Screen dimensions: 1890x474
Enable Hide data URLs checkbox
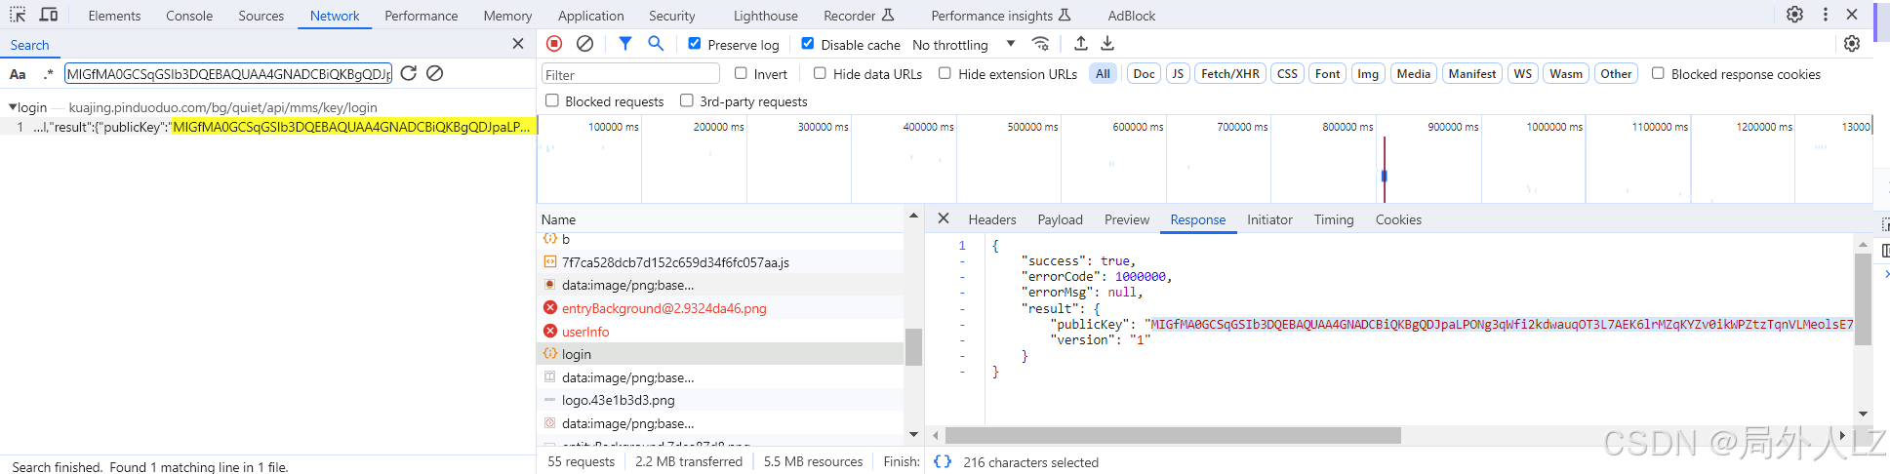tap(820, 73)
